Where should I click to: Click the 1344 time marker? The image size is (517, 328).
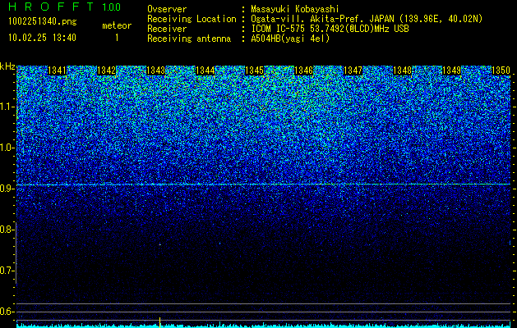click(205, 71)
